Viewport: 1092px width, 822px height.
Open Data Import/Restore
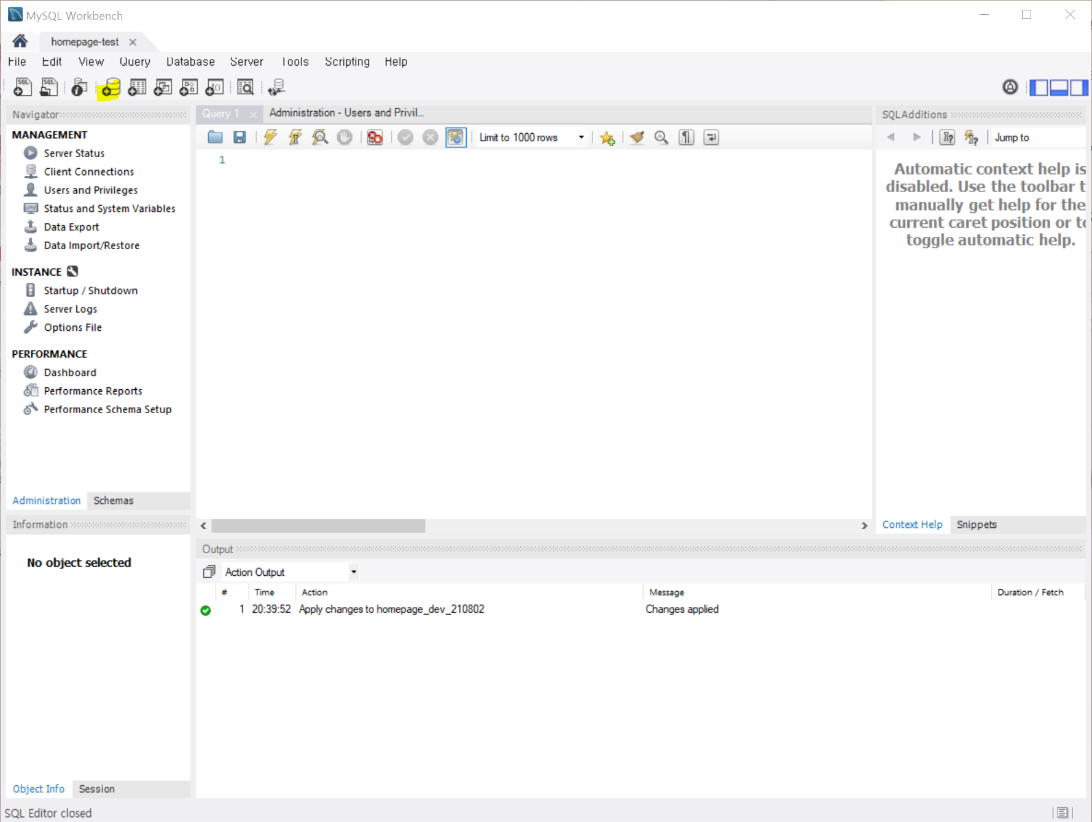pyautogui.click(x=92, y=245)
